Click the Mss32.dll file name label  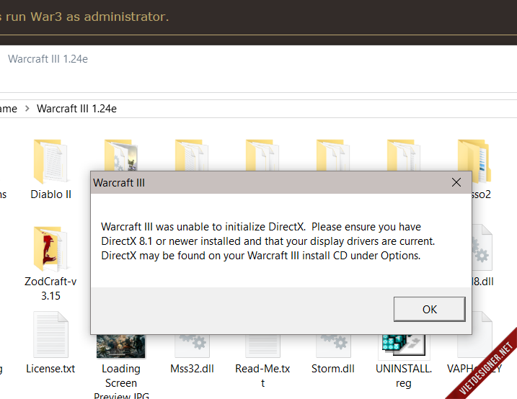(192, 369)
